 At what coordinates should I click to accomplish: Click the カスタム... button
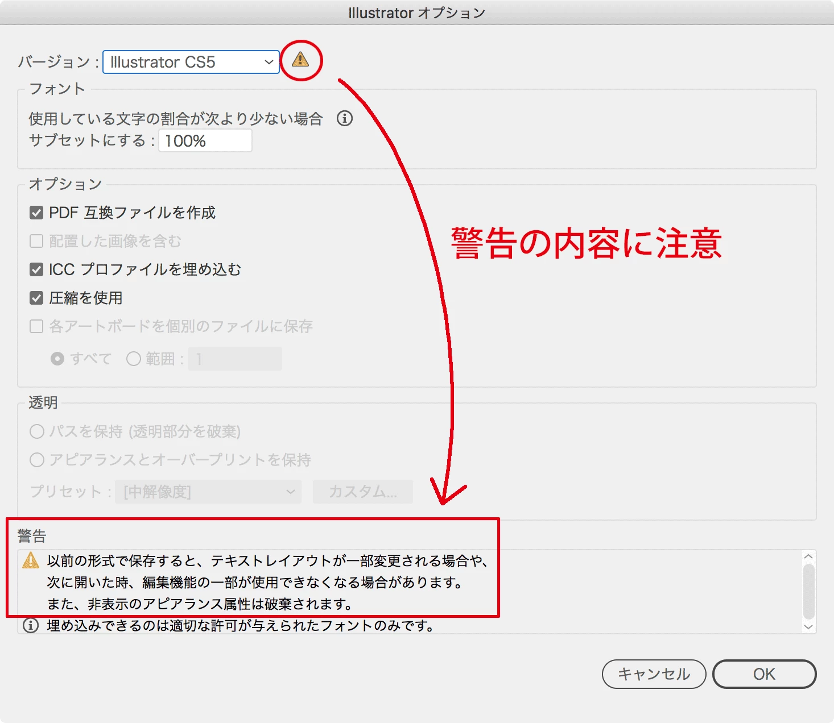coord(363,491)
